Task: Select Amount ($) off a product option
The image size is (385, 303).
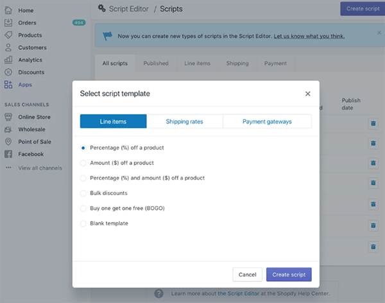Action: point(83,163)
